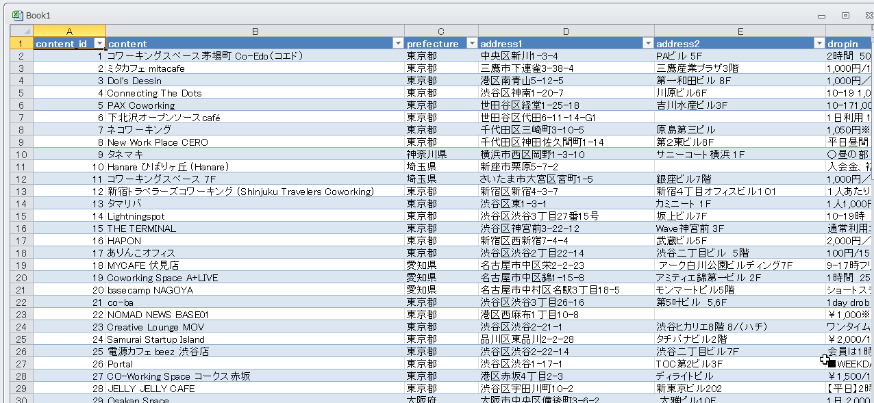Click the cell 'NOMAD NEWS BASE01'
This screenshot has width=874, height=403.
(255, 314)
